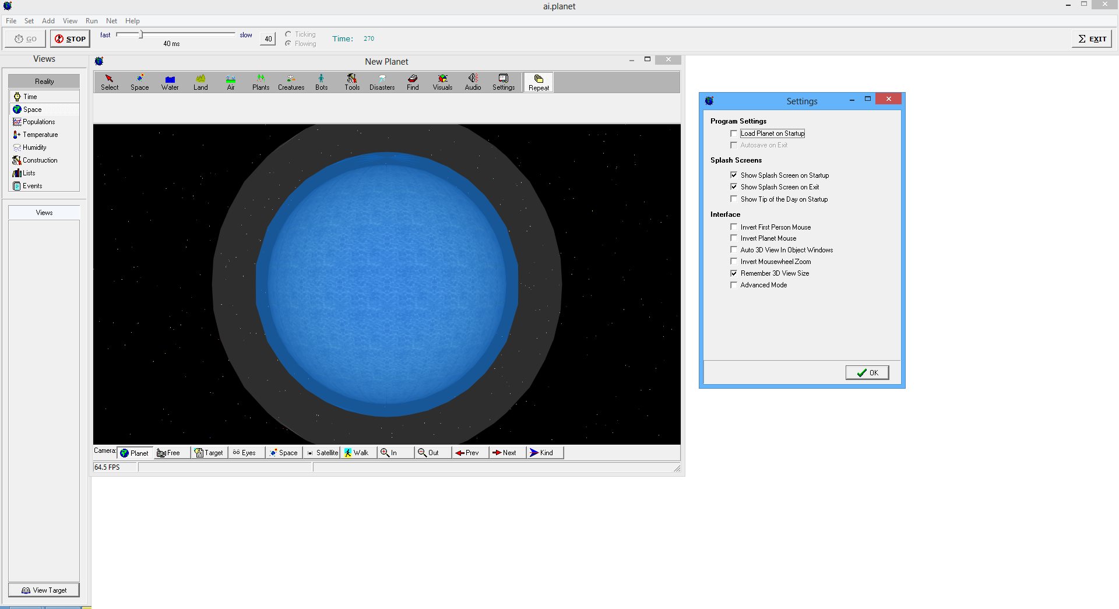The width and height of the screenshot is (1119, 609).
Task: Open the Set menu
Action: (29, 21)
